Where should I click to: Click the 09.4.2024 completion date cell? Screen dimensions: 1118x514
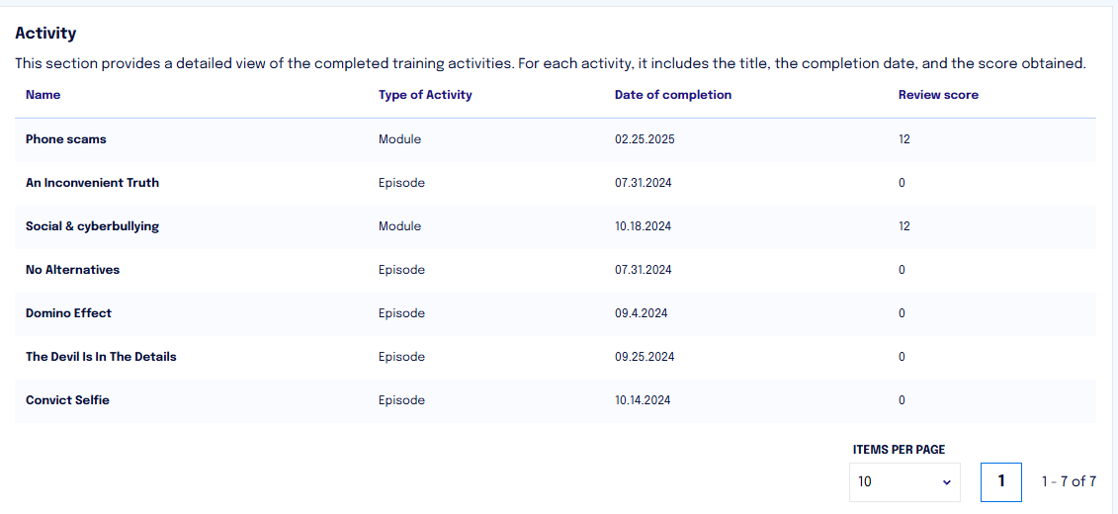coord(641,313)
